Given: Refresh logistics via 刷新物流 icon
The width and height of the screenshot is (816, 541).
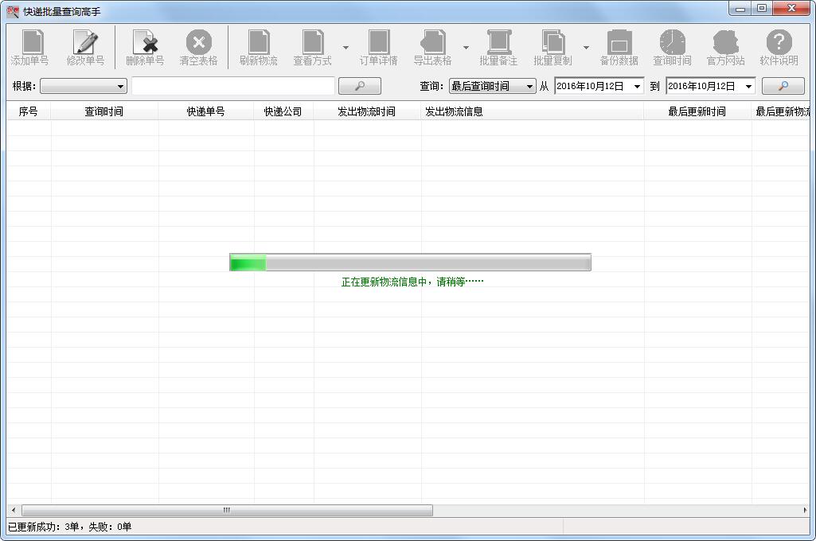Looking at the screenshot, I should click(259, 41).
